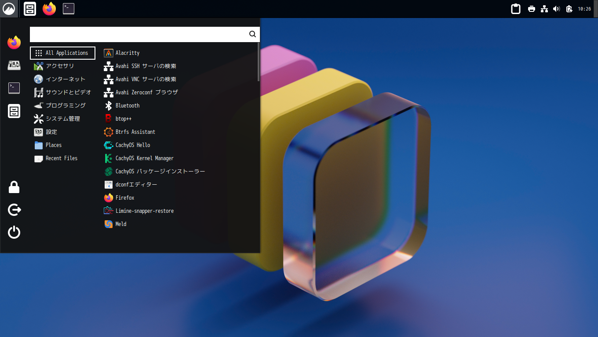Select the システム管理 category
The height and width of the screenshot is (337, 598).
pos(62,119)
